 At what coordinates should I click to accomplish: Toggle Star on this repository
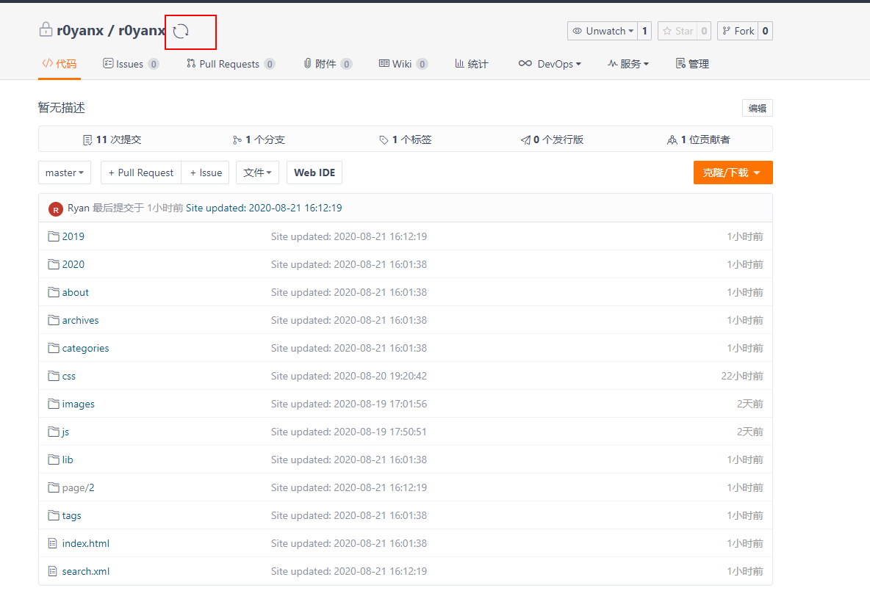click(677, 31)
